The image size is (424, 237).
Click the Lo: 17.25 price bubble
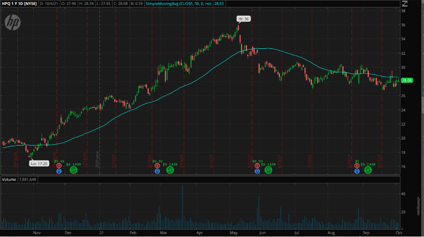[x=39, y=164]
